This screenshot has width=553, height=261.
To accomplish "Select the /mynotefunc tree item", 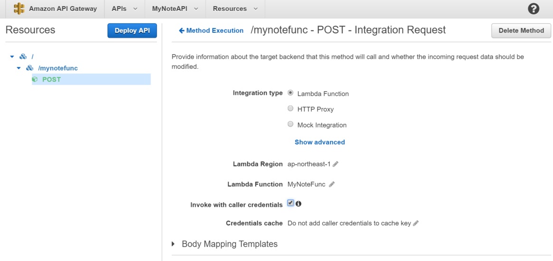I will [58, 68].
